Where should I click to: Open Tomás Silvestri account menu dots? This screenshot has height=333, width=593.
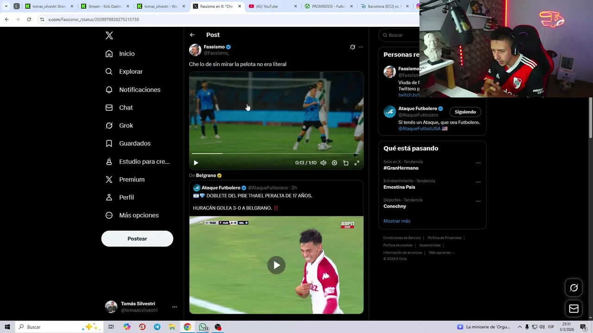pyautogui.click(x=175, y=307)
